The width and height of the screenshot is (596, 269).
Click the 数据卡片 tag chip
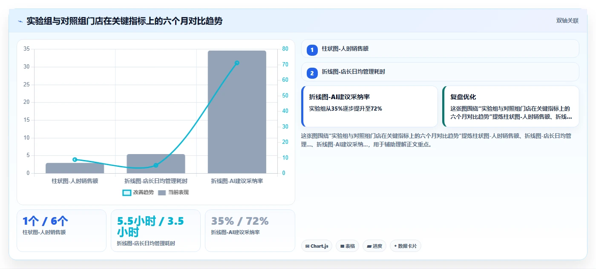pos(406,246)
